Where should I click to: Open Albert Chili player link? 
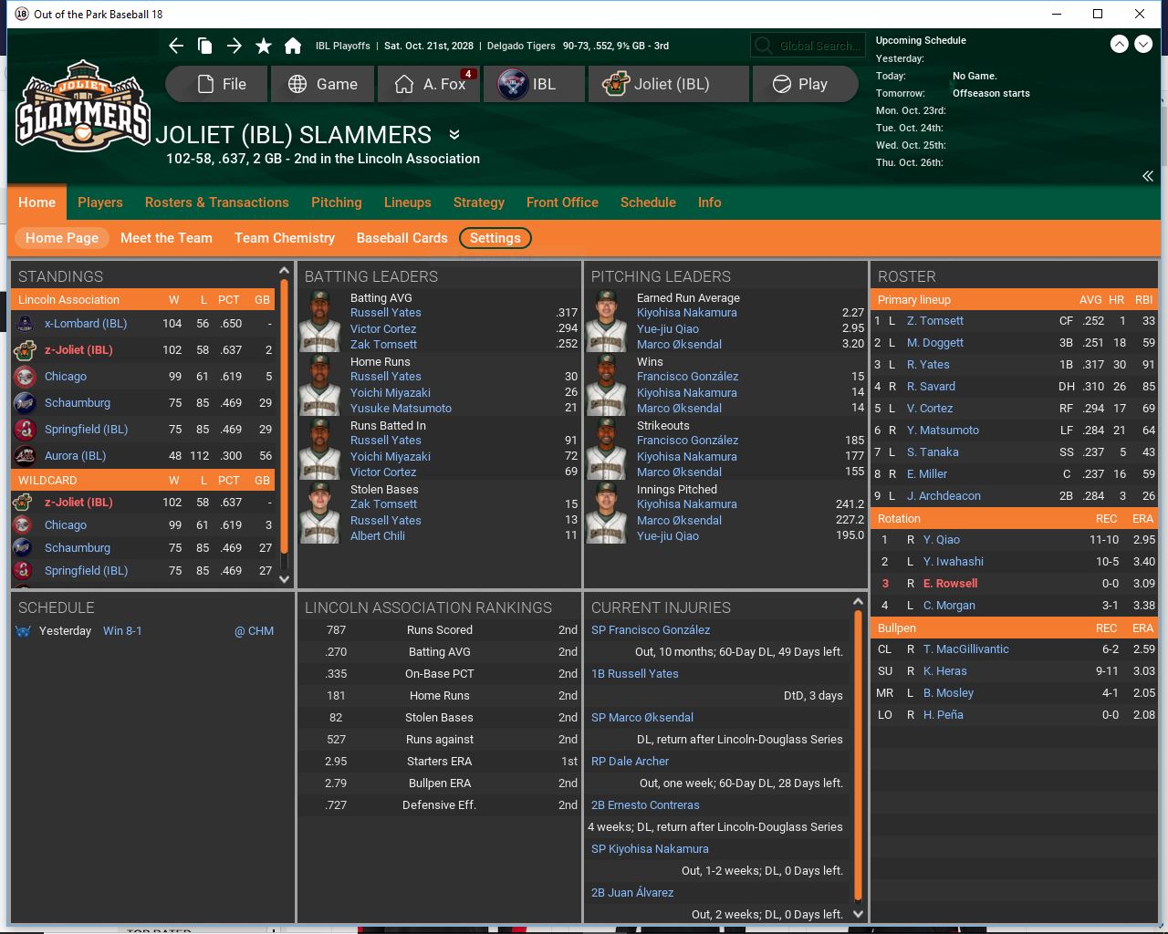(x=378, y=536)
